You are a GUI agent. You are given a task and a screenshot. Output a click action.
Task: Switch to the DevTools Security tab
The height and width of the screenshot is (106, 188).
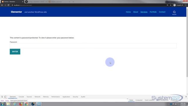(75, 97)
